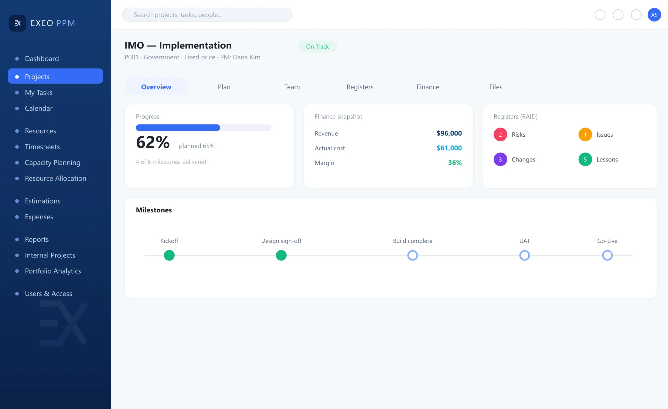Image resolution: width=668 pixels, height=409 pixels.
Task: Open Estimations page
Action: [x=55, y=201]
